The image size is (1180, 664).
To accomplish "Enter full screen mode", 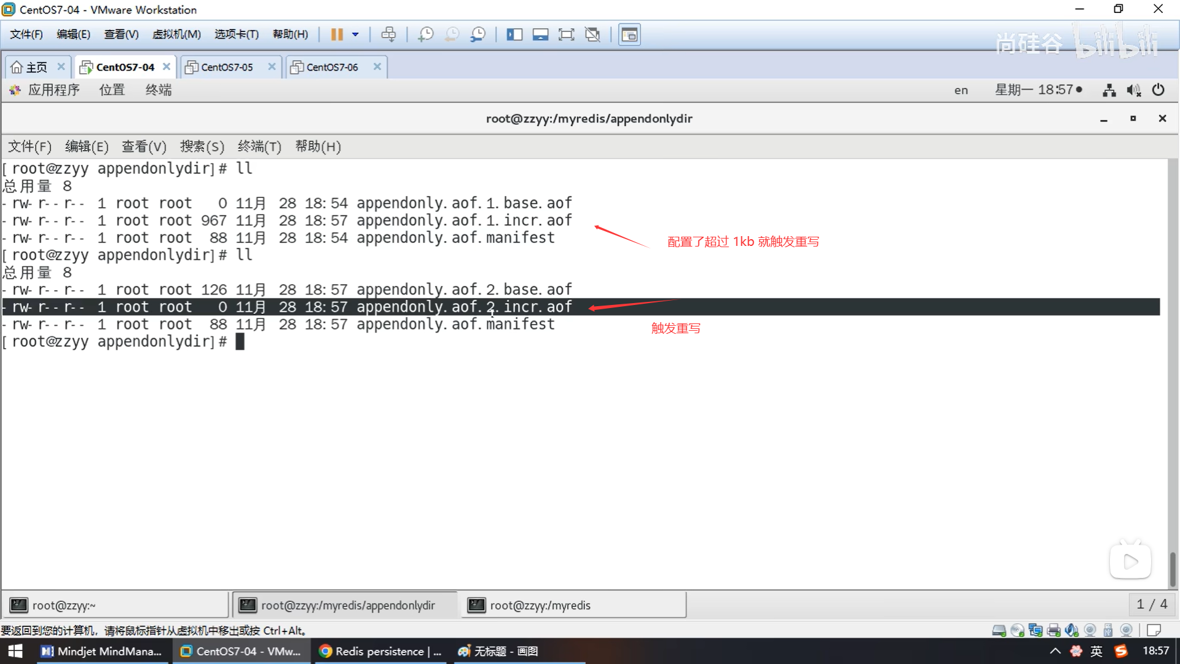I will point(566,34).
